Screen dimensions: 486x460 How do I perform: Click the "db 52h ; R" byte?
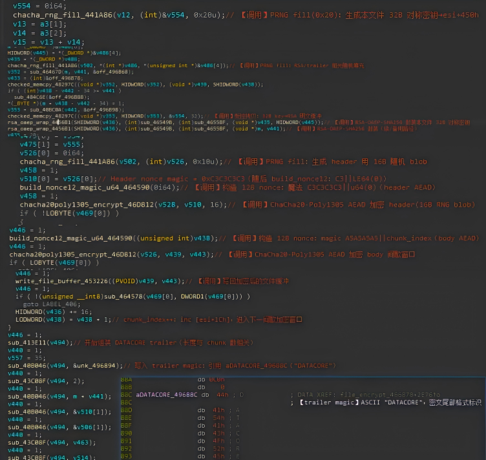(218, 448)
